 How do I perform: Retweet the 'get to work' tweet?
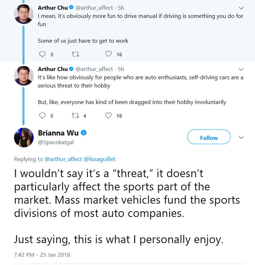coord(75,54)
